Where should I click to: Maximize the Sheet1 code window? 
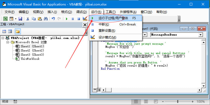click(x=193, y=29)
